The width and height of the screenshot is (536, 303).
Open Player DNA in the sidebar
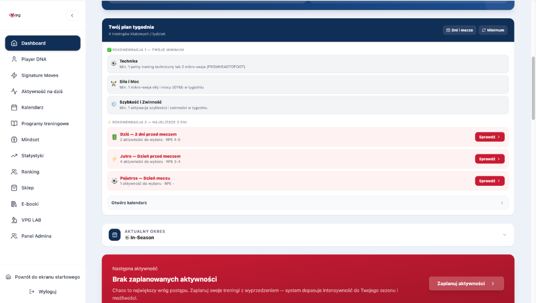[x=43, y=59]
